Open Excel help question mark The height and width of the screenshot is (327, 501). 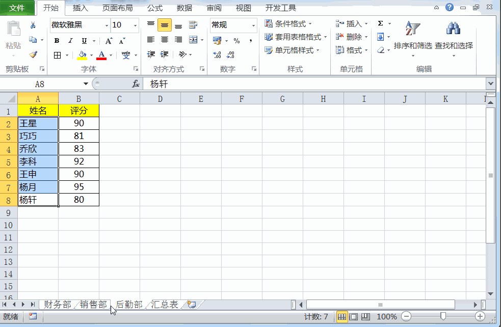point(450,7)
